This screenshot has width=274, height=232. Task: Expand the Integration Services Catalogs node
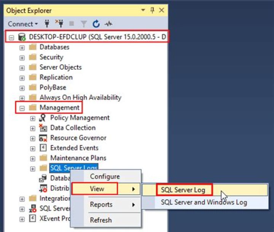(x=22, y=199)
